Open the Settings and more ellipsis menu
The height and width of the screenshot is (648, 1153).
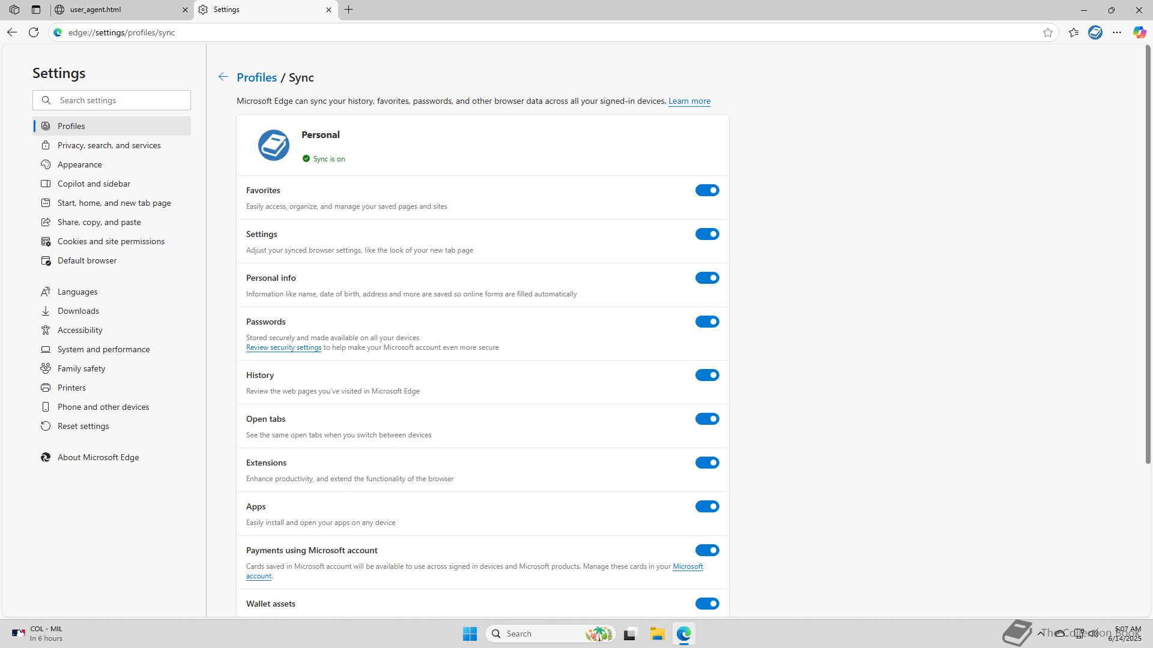tap(1117, 32)
